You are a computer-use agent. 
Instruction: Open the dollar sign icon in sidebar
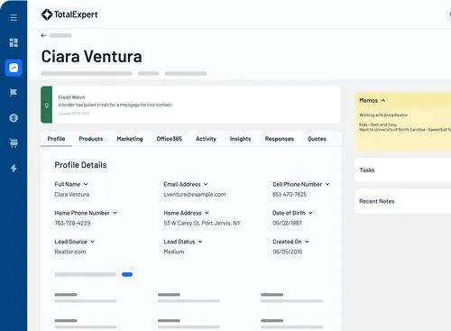(14, 118)
